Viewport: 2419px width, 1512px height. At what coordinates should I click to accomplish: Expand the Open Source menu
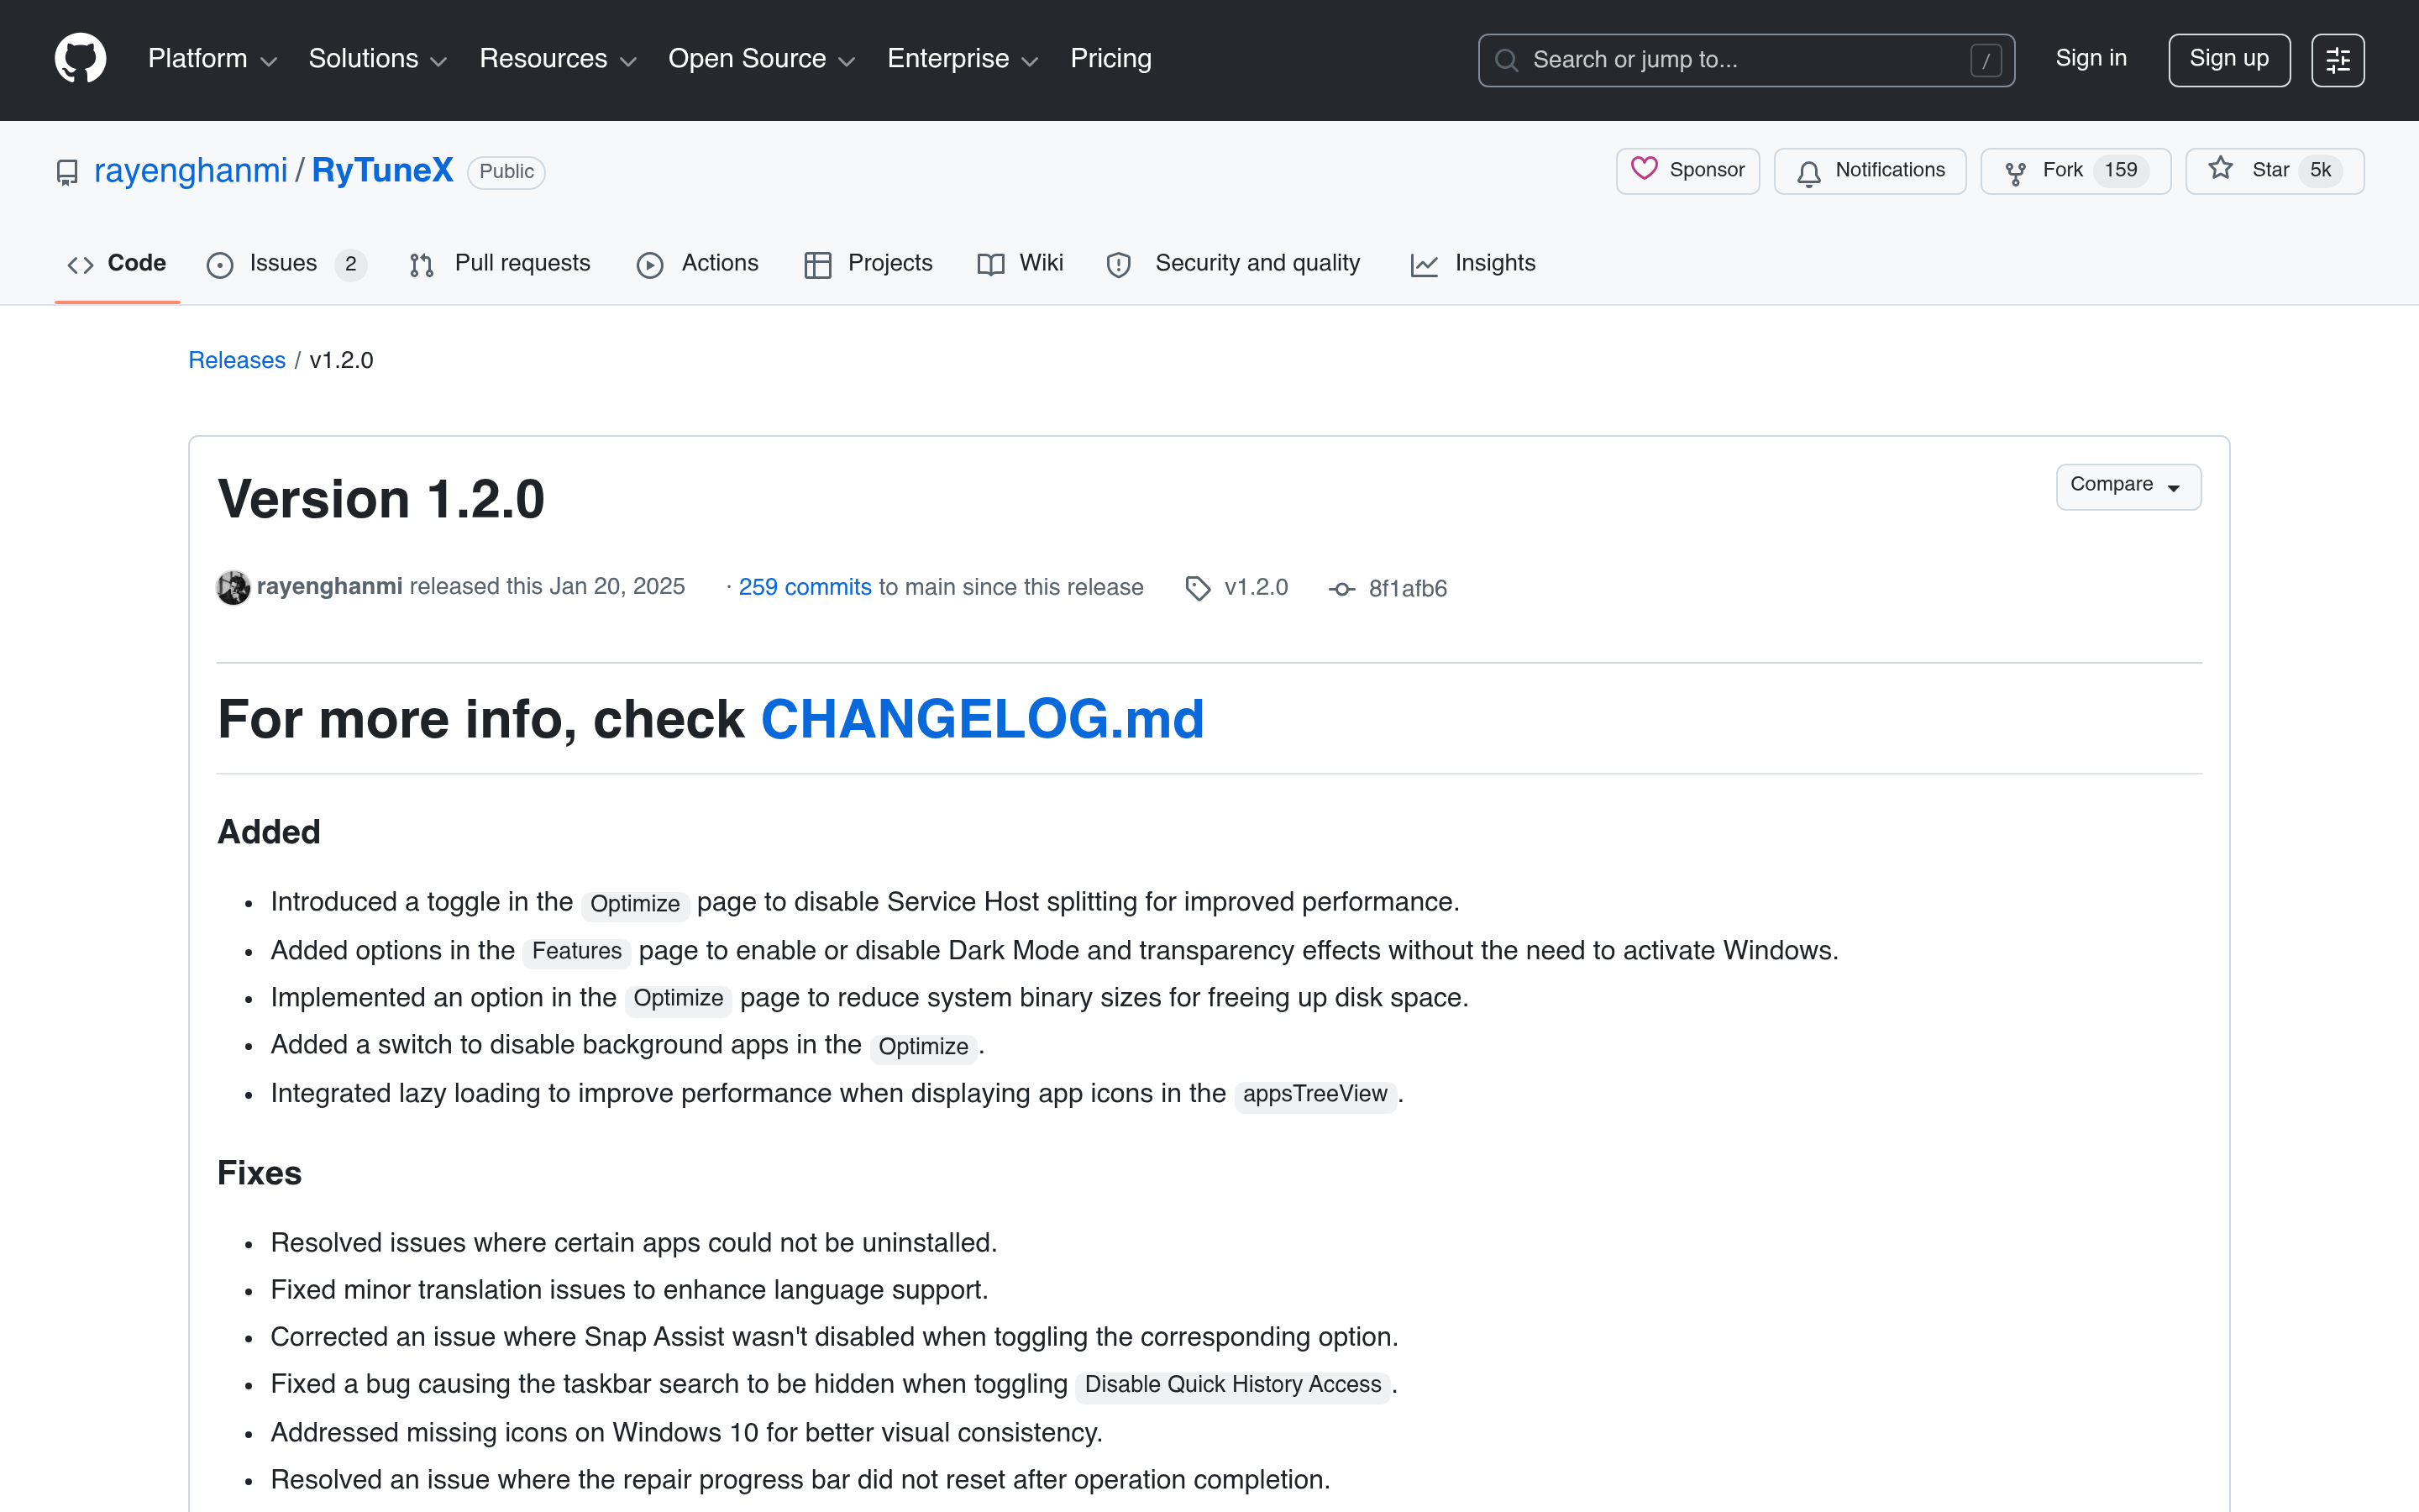coord(763,59)
